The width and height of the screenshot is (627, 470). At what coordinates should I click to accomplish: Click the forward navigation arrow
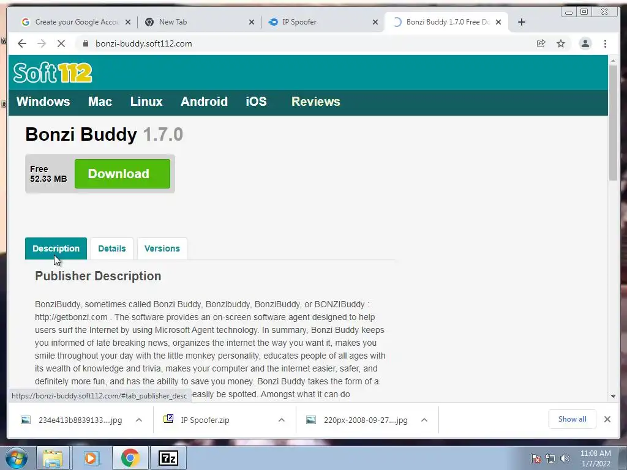click(42, 43)
